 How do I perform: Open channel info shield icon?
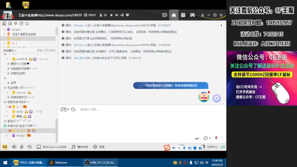point(127,15)
